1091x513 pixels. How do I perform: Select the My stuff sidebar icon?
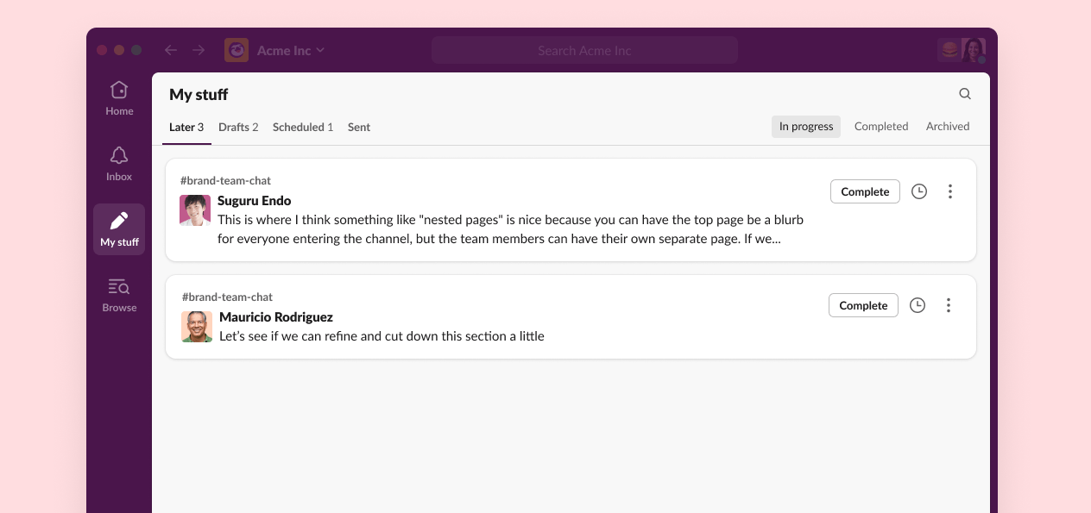coord(118,227)
